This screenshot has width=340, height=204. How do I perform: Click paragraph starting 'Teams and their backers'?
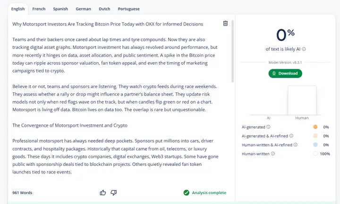point(115,55)
